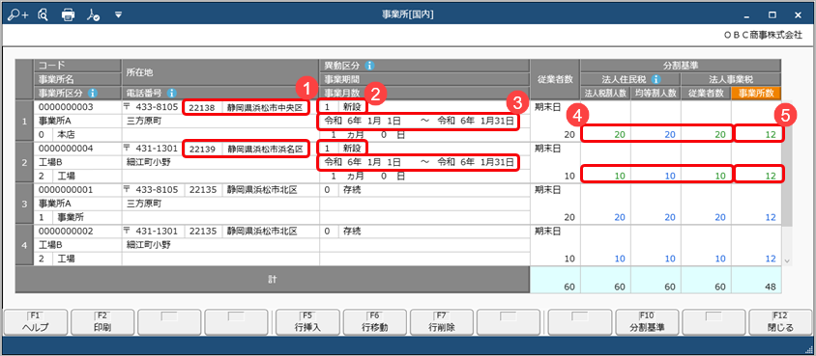
Task: Click the F7 行削除 button
Action: (x=443, y=322)
